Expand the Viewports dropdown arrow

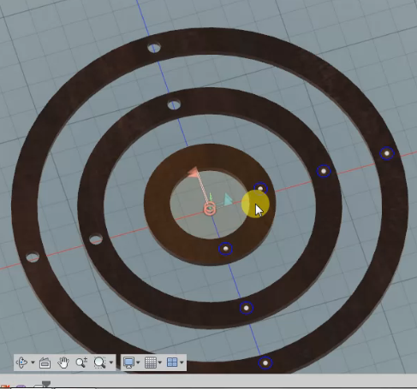(x=182, y=362)
